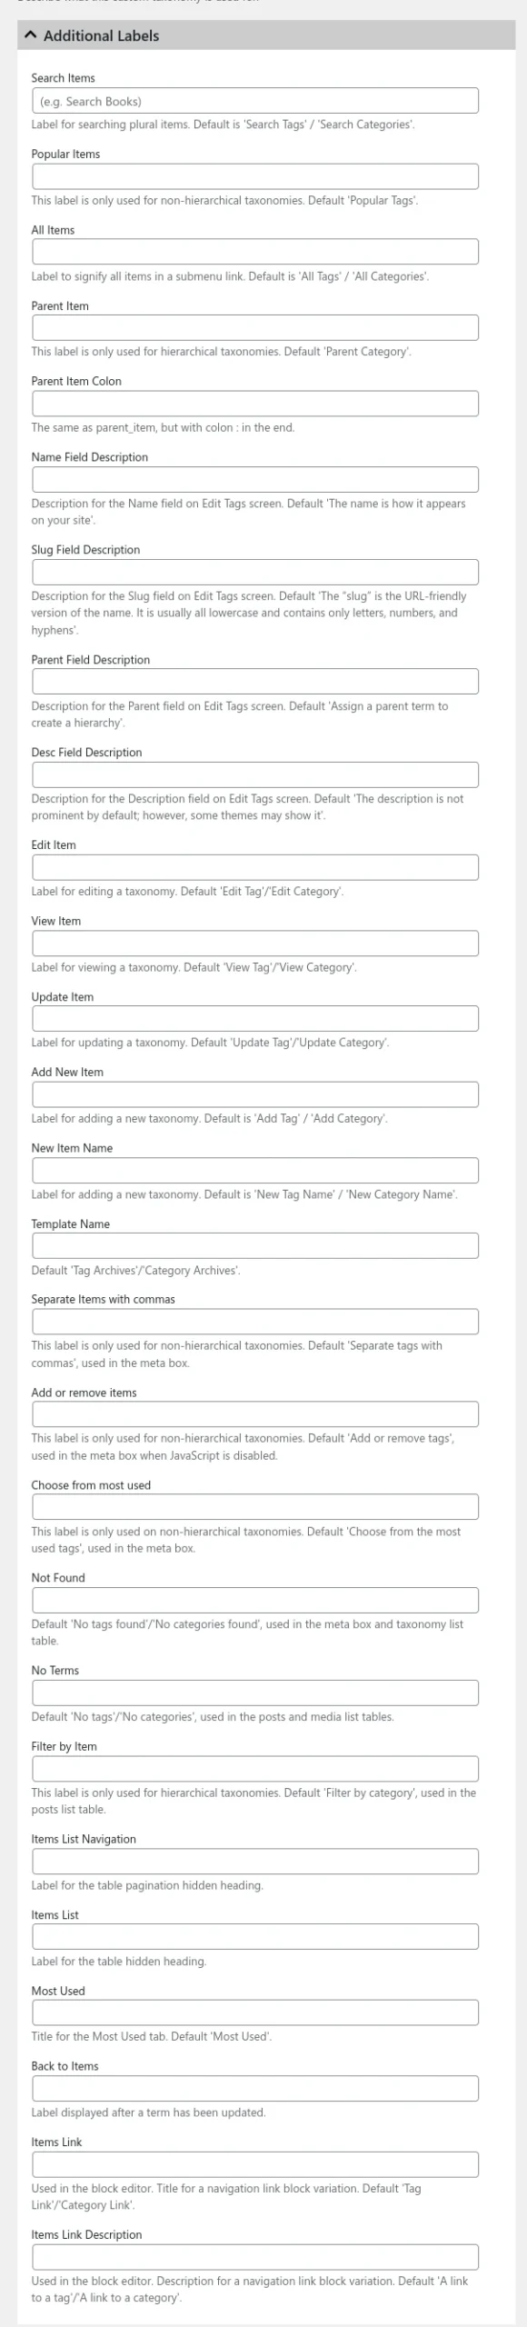Screen dimensions: 527x2327
Task: Click the Search Items input field
Action: pos(255,101)
